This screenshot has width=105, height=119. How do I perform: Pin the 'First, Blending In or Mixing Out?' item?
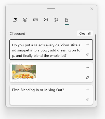[88, 100]
